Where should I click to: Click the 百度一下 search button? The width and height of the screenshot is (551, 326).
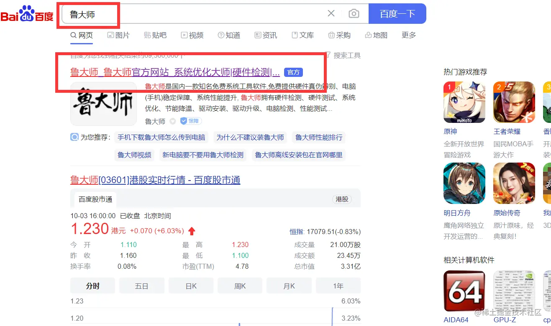click(397, 14)
